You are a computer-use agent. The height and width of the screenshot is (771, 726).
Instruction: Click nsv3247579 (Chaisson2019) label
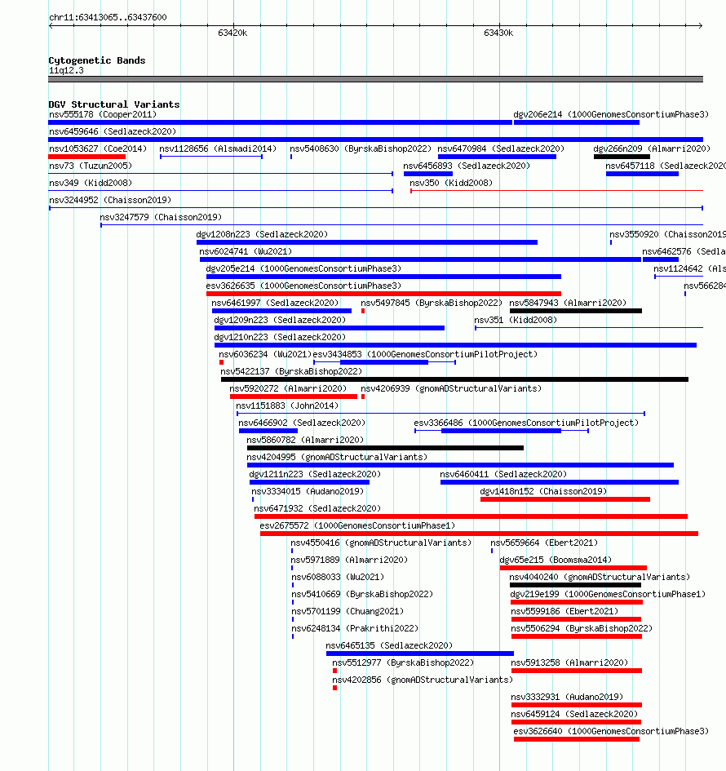[161, 217]
